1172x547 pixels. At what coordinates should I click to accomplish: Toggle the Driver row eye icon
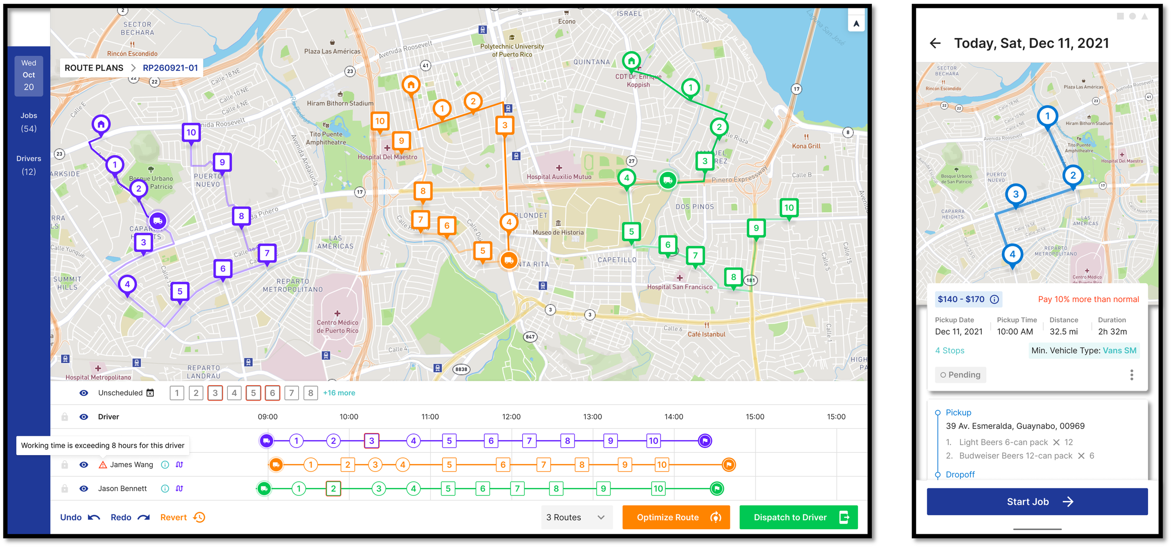pos(83,417)
